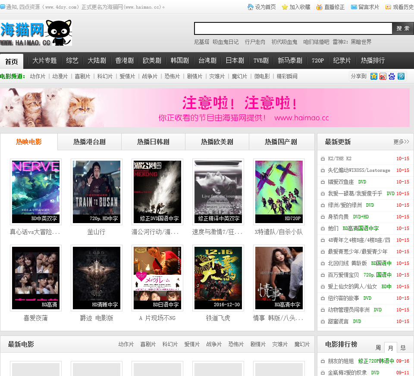The height and width of the screenshot is (376, 414).
Task: Open 大片专题 in the nav bar
Action: point(44,61)
